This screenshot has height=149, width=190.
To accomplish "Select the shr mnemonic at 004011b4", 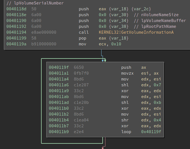I will pos(125,120).
